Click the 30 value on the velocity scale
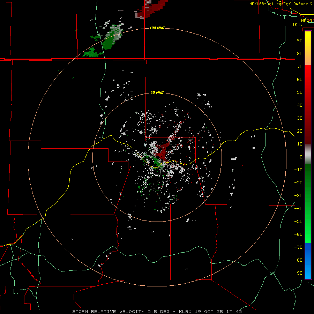Screen dimensions: 314x314 (x=300, y=118)
